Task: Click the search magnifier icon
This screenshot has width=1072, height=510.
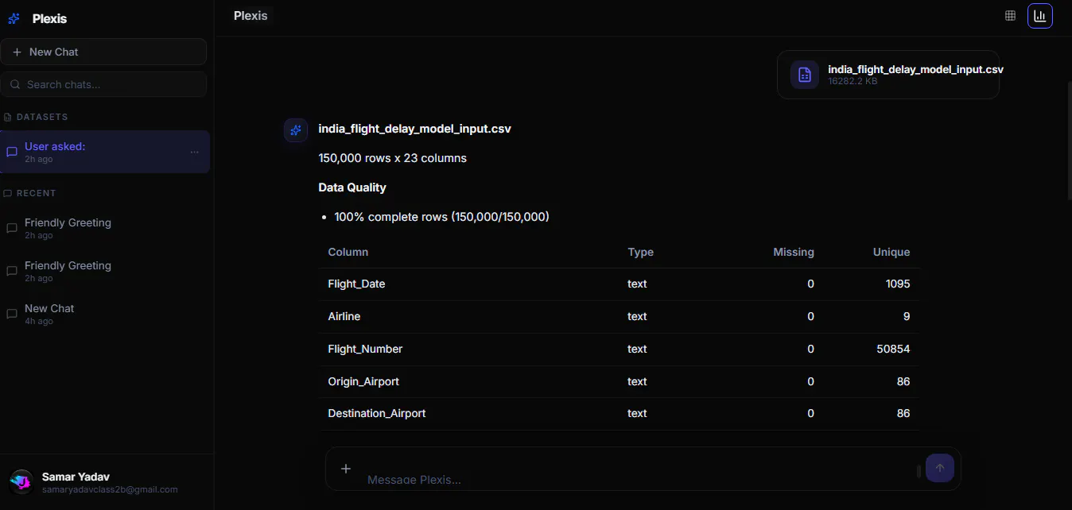Action: pos(15,84)
